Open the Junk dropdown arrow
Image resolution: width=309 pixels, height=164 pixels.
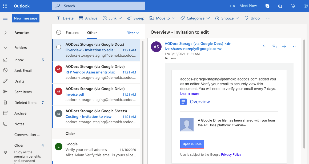[120, 18]
